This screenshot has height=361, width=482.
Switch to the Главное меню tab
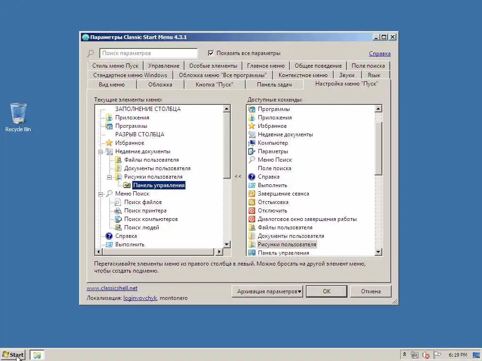pos(266,66)
